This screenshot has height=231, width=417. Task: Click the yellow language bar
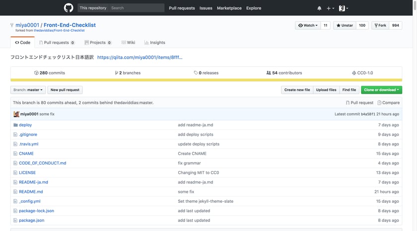click(x=206, y=80)
